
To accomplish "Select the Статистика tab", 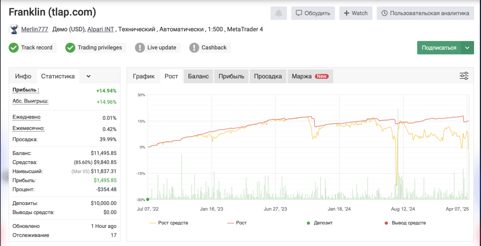I will (58, 76).
